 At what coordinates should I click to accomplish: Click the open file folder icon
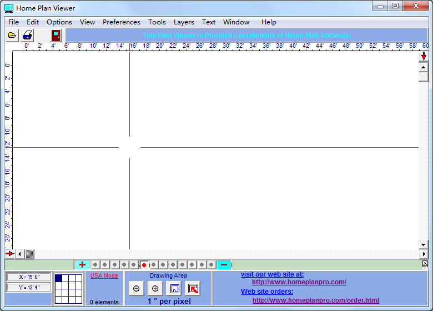click(x=12, y=36)
